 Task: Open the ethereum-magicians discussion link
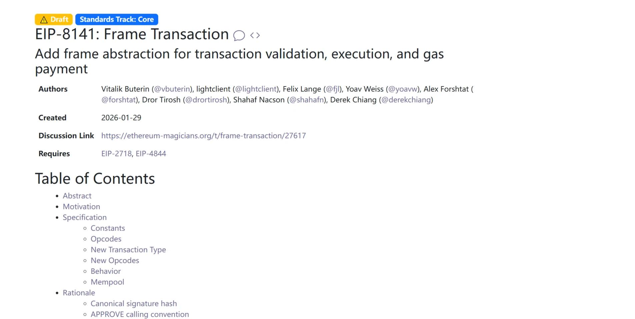(203, 136)
